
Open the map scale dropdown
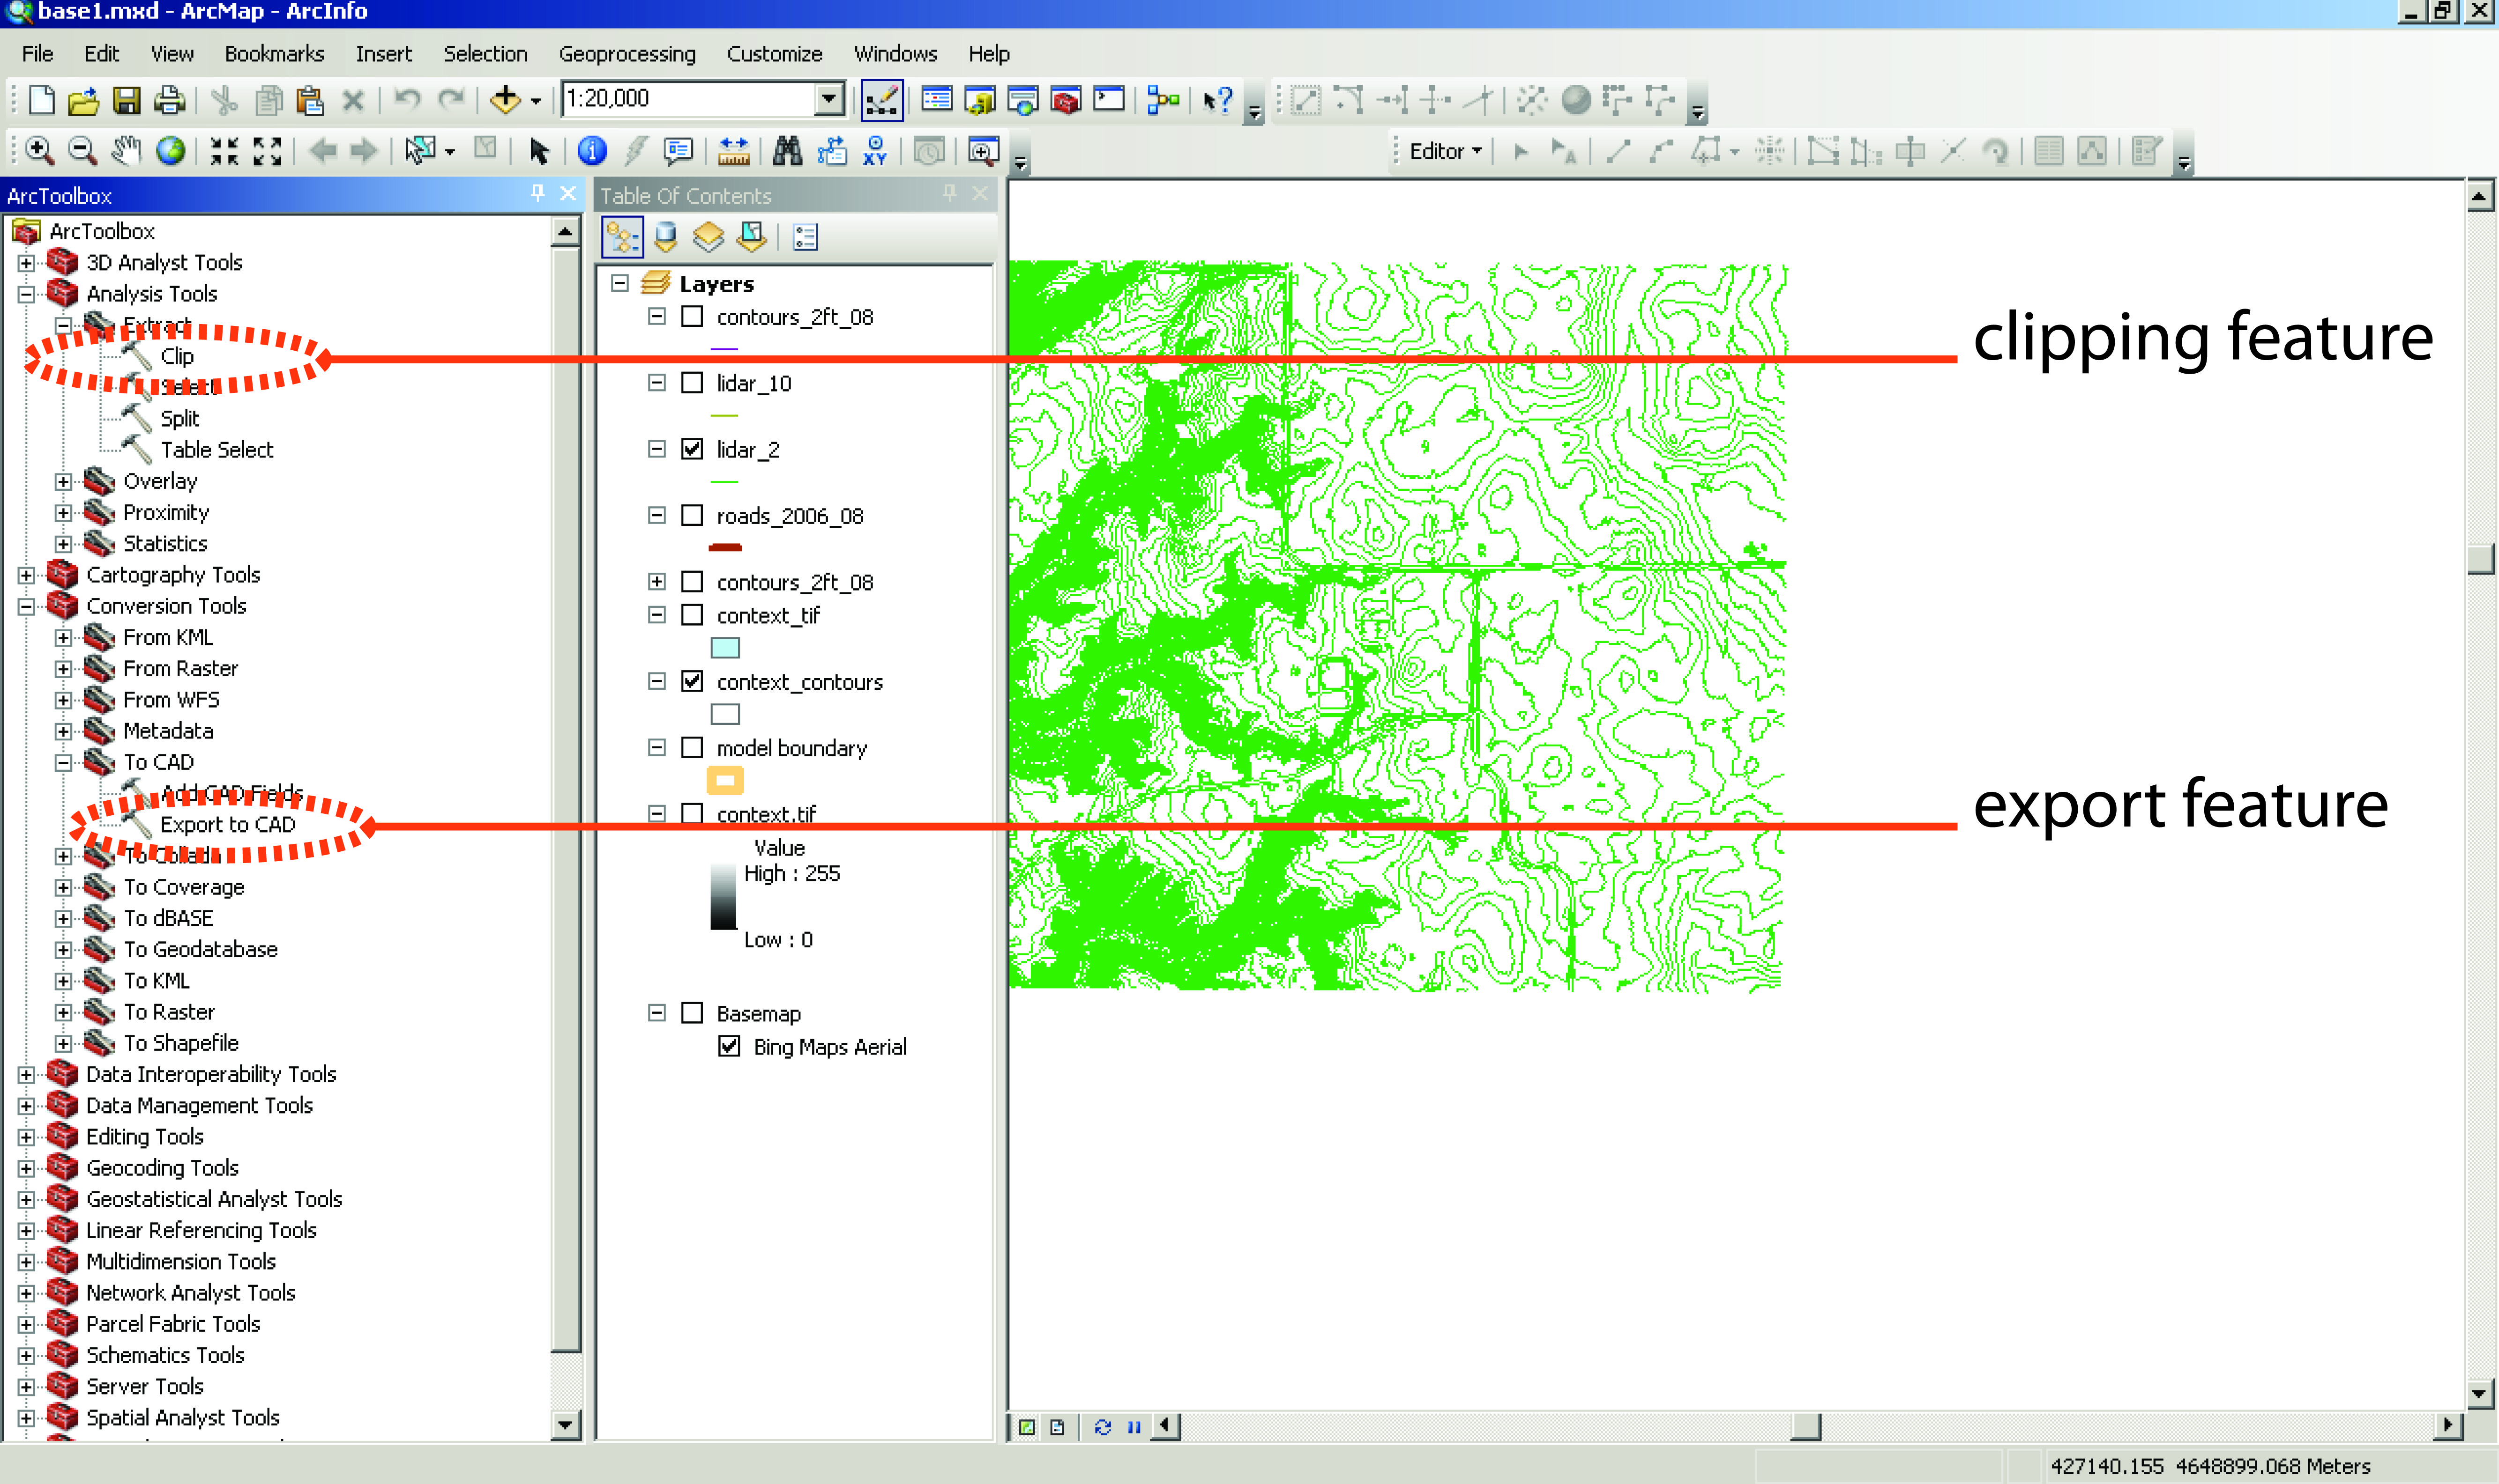point(829,99)
